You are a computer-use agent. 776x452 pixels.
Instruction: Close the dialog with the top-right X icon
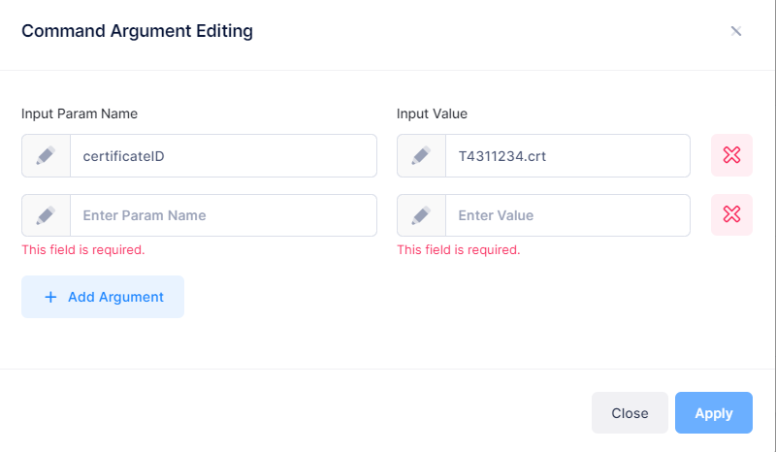(x=736, y=31)
